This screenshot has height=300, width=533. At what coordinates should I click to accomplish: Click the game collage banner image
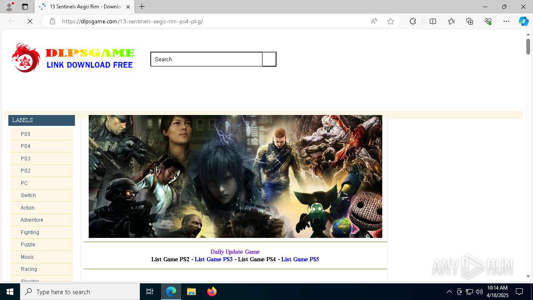click(x=235, y=177)
